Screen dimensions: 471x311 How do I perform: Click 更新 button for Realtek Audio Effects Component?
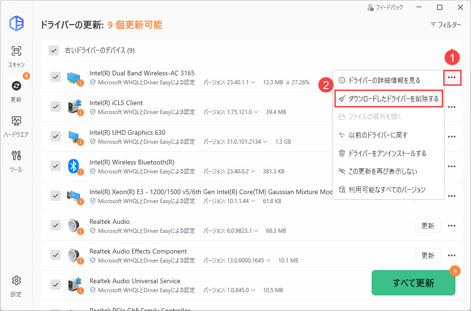point(428,255)
